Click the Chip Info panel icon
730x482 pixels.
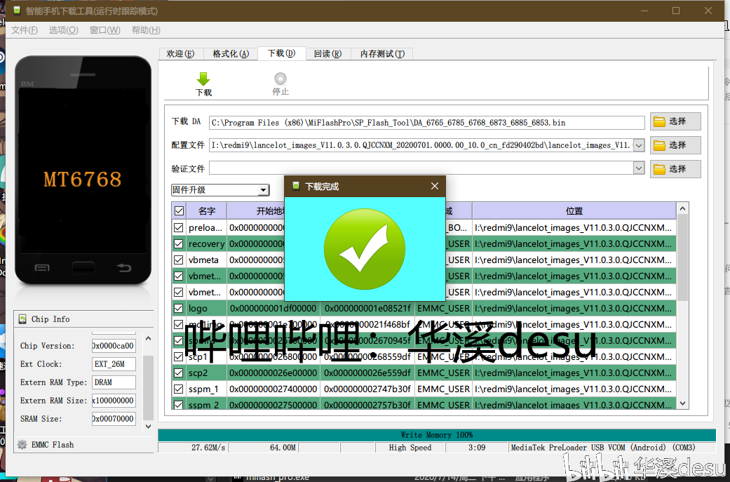tap(22, 319)
